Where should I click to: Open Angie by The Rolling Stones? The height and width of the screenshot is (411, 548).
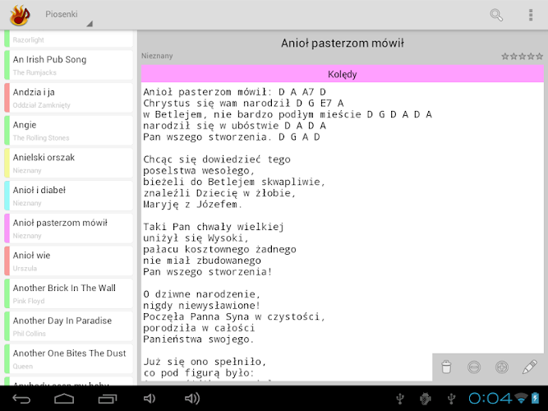pyautogui.click(x=68, y=131)
